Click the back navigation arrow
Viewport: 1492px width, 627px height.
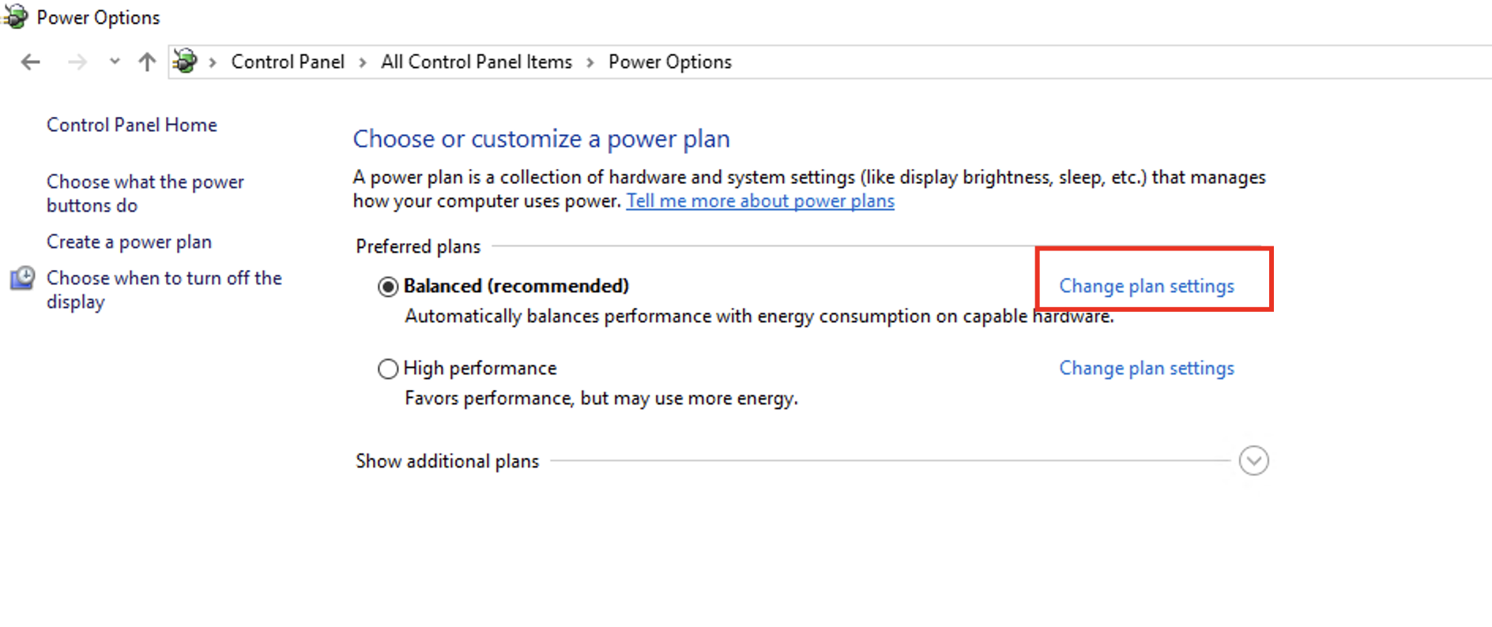[x=31, y=62]
